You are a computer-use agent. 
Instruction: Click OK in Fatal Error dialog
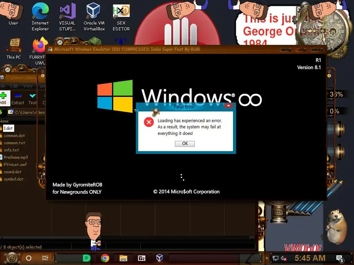click(185, 144)
